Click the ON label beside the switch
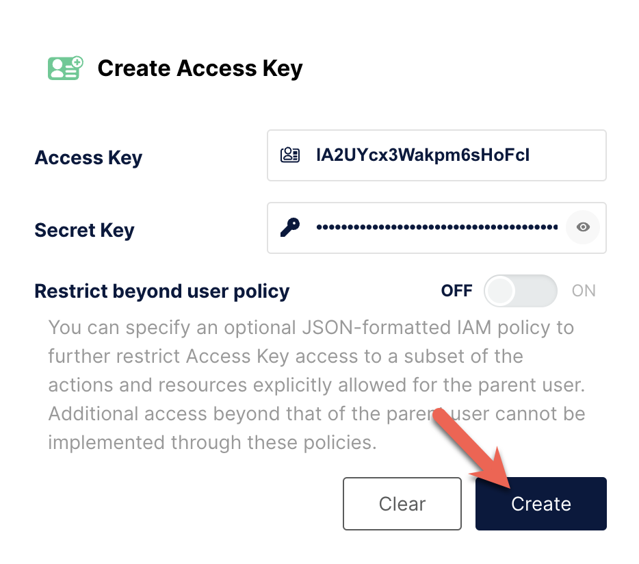 pos(584,291)
